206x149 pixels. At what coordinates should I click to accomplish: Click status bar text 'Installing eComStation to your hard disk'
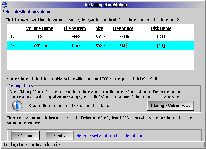click(x=32, y=145)
